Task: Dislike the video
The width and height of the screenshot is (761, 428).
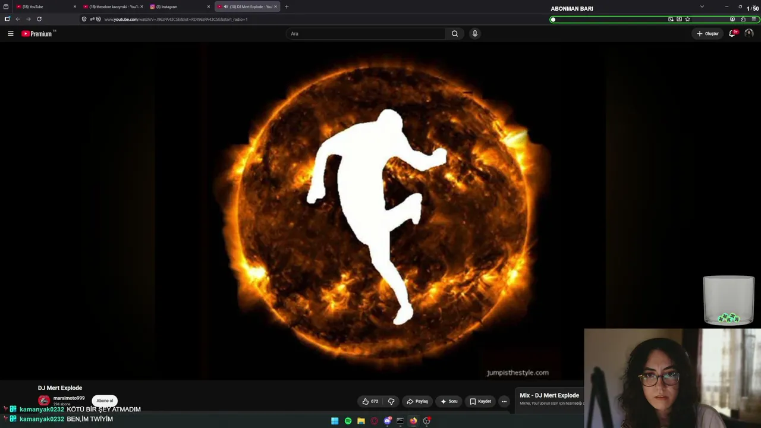Action: [391, 401]
